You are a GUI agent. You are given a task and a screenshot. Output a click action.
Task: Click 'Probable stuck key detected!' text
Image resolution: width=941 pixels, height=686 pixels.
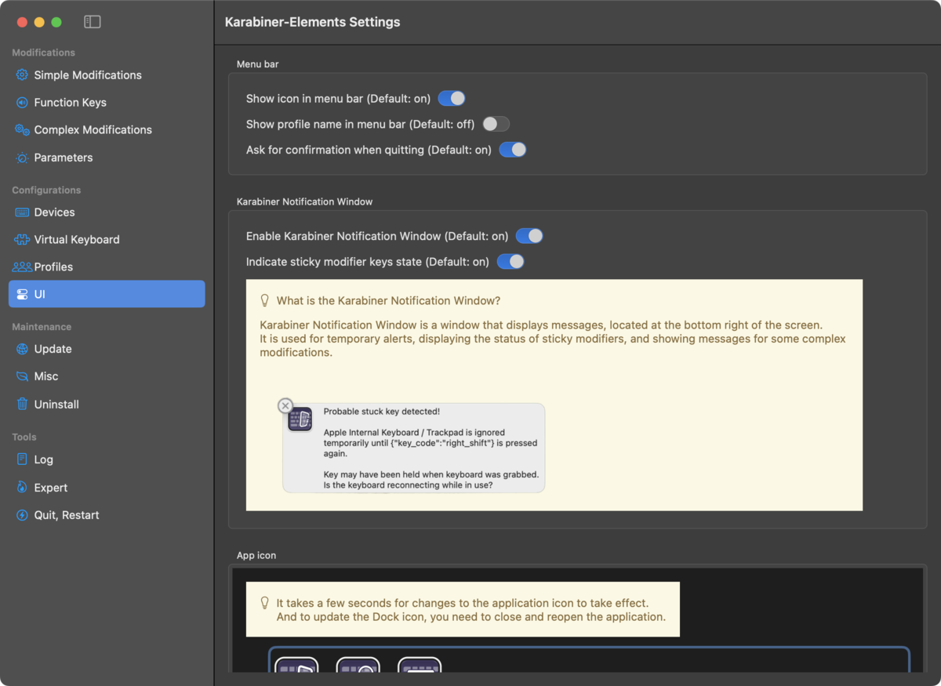click(382, 412)
